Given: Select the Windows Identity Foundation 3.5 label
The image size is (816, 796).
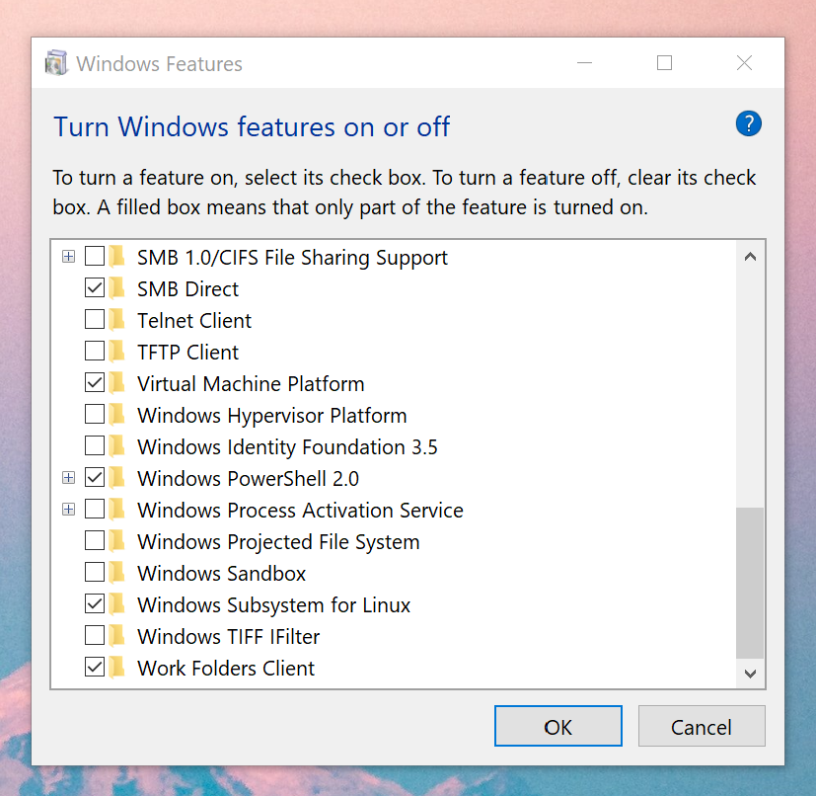Looking at the screenshot, I should tap(287, 447).
